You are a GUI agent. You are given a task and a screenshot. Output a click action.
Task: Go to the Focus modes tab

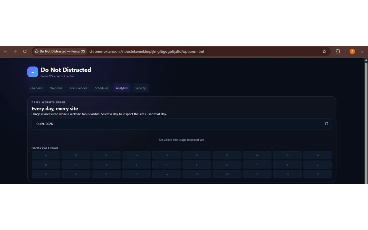[x=78, y=88]
